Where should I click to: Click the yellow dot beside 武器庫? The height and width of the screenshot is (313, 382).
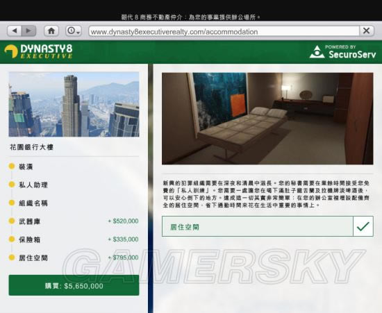[x=11, y=221]
